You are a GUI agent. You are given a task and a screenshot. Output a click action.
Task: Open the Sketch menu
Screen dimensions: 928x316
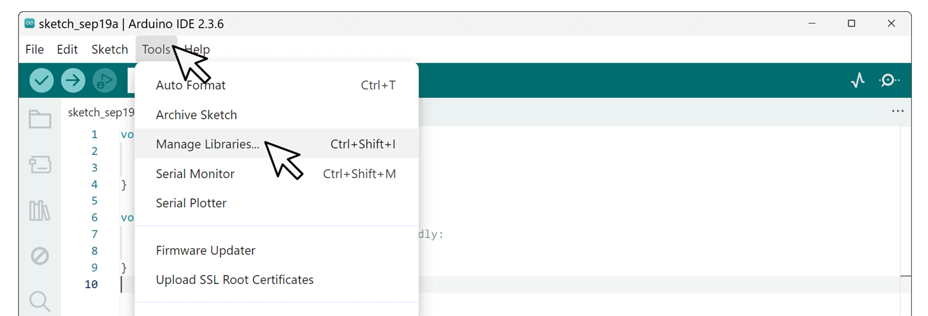(x=110, y=49)
